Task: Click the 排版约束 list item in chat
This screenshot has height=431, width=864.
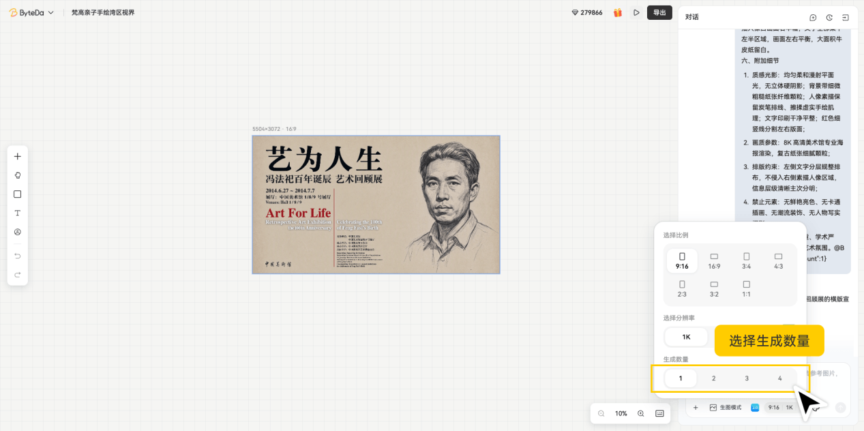Action: tap(795, 177)
